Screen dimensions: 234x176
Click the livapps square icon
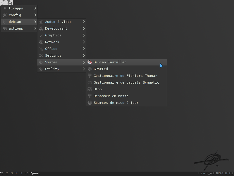point(5,8)
